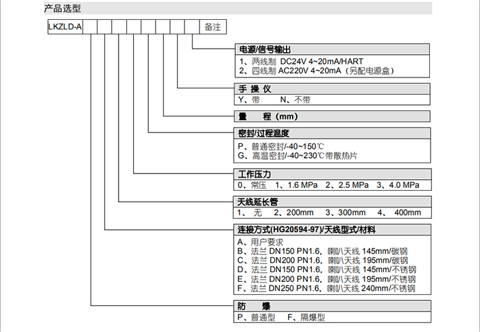The width and height of the screenshot is (480, 332).
Task: Select P、普通密封 -40~150℃ option
Action: 281,146
